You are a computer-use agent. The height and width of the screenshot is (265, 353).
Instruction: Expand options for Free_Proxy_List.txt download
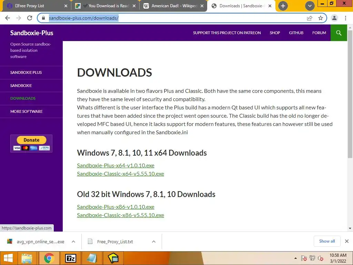[154, 242]
